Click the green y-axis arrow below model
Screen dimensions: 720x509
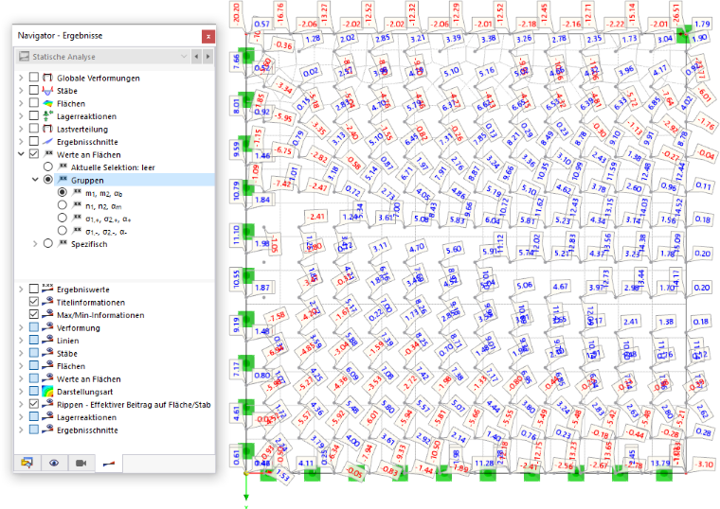[246, 496]
